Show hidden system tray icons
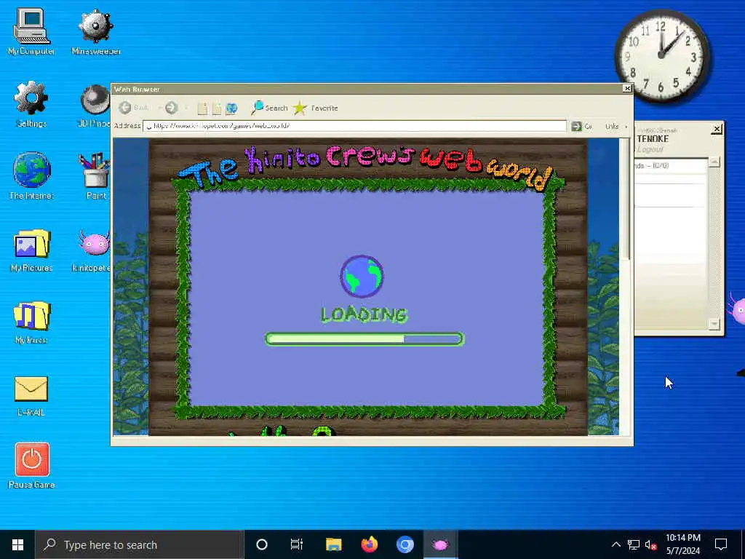The image size is (745, 559). [615, 544]
